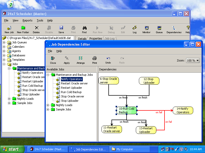Select Notify Operators in Scheduler tree
The image size is (205, 153).
(x=33, y=73)
